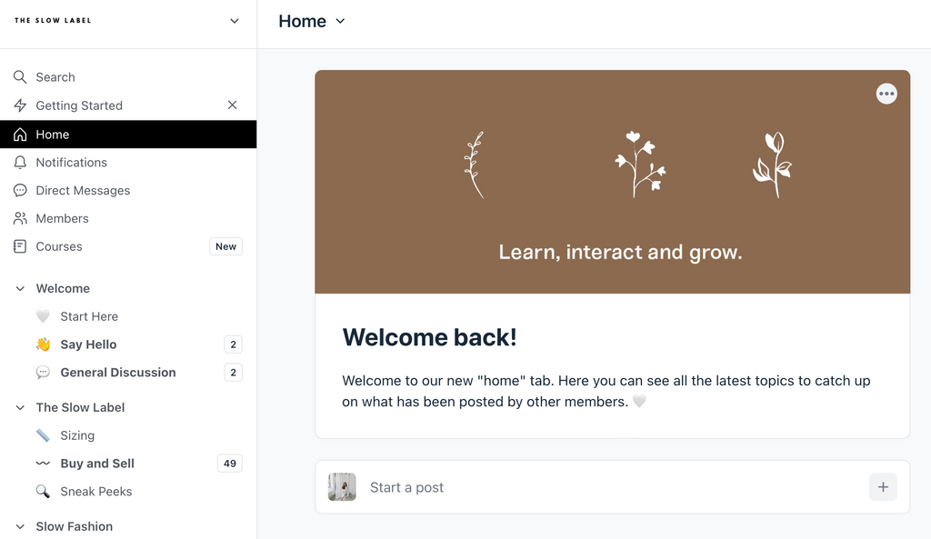
Task: Open the Slow Label community dropdown
Action: click(x=234, y=21)
